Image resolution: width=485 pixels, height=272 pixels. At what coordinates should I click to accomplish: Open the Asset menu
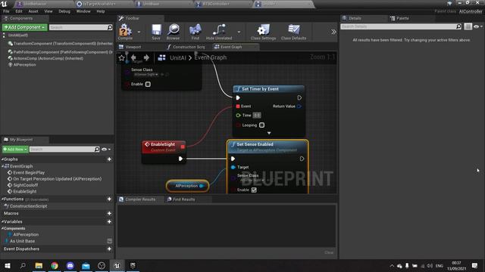click(33, 11)
